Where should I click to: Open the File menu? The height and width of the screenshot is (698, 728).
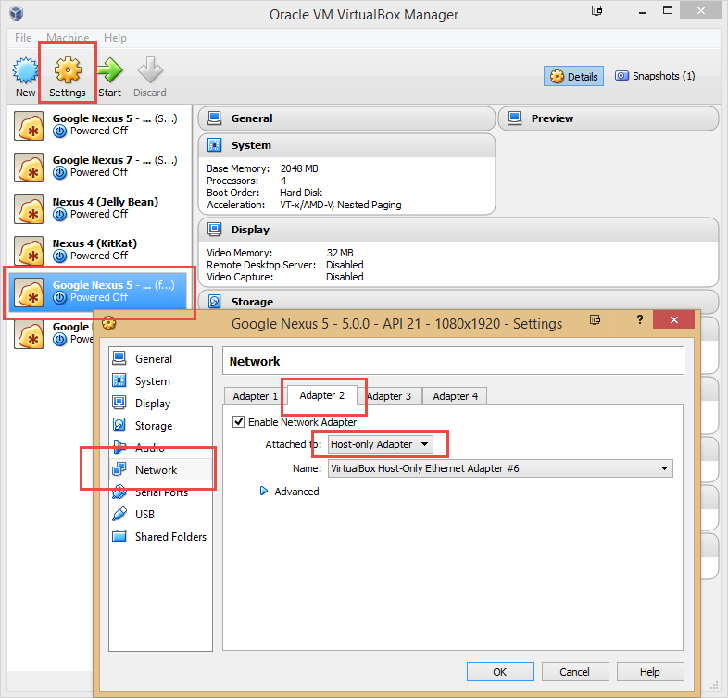click(23, 38)
